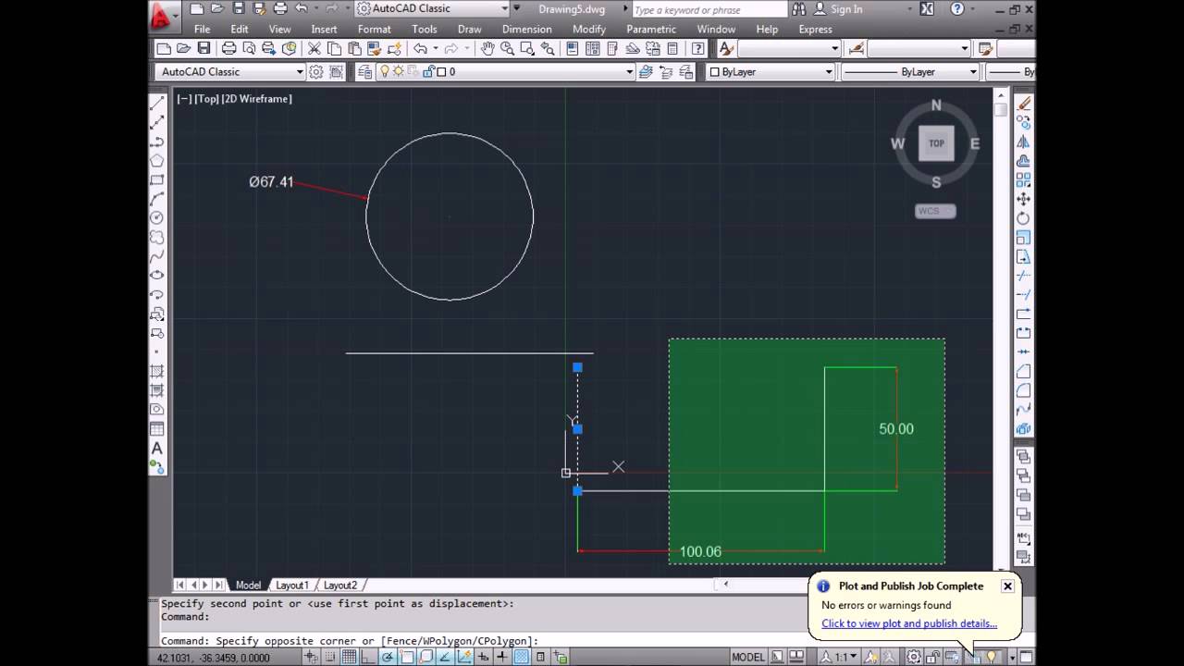Toggle Dynamic Input in status bar
Image resolution: width=1184 pixels, height=666 pixels.
pos(483,657)
